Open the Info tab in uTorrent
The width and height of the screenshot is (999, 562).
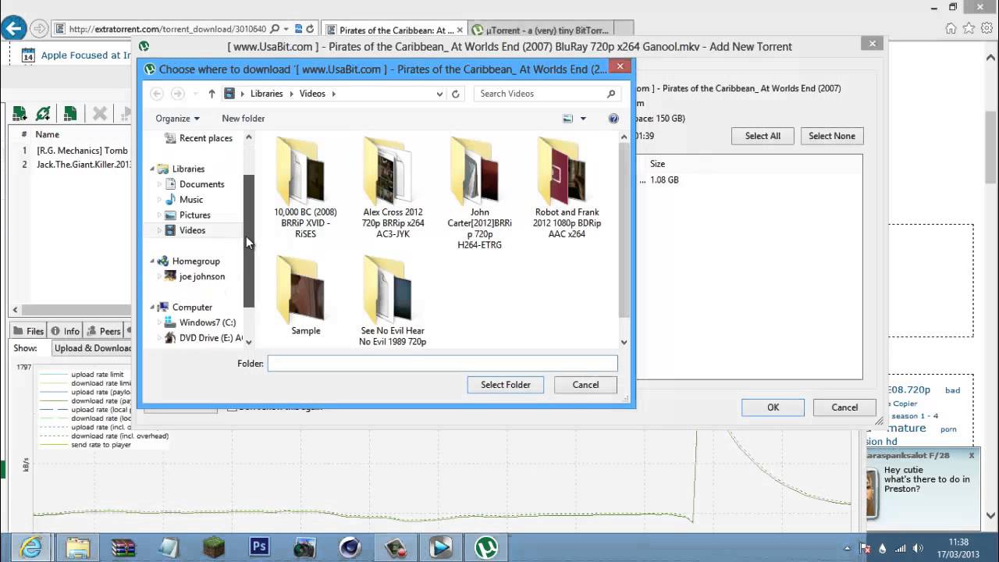tap(65, 331)
